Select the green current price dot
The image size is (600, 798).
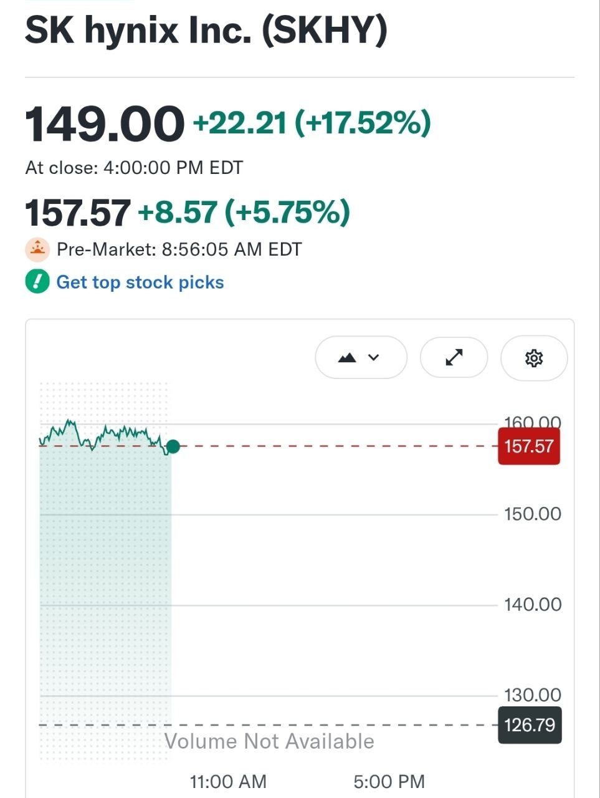click(173, 446)
